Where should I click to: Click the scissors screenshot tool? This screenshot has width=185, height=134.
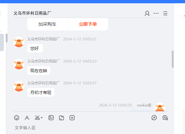(37, 118)
